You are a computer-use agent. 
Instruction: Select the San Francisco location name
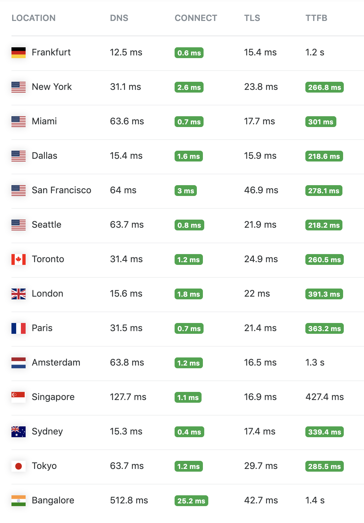(x=62, y=190)
